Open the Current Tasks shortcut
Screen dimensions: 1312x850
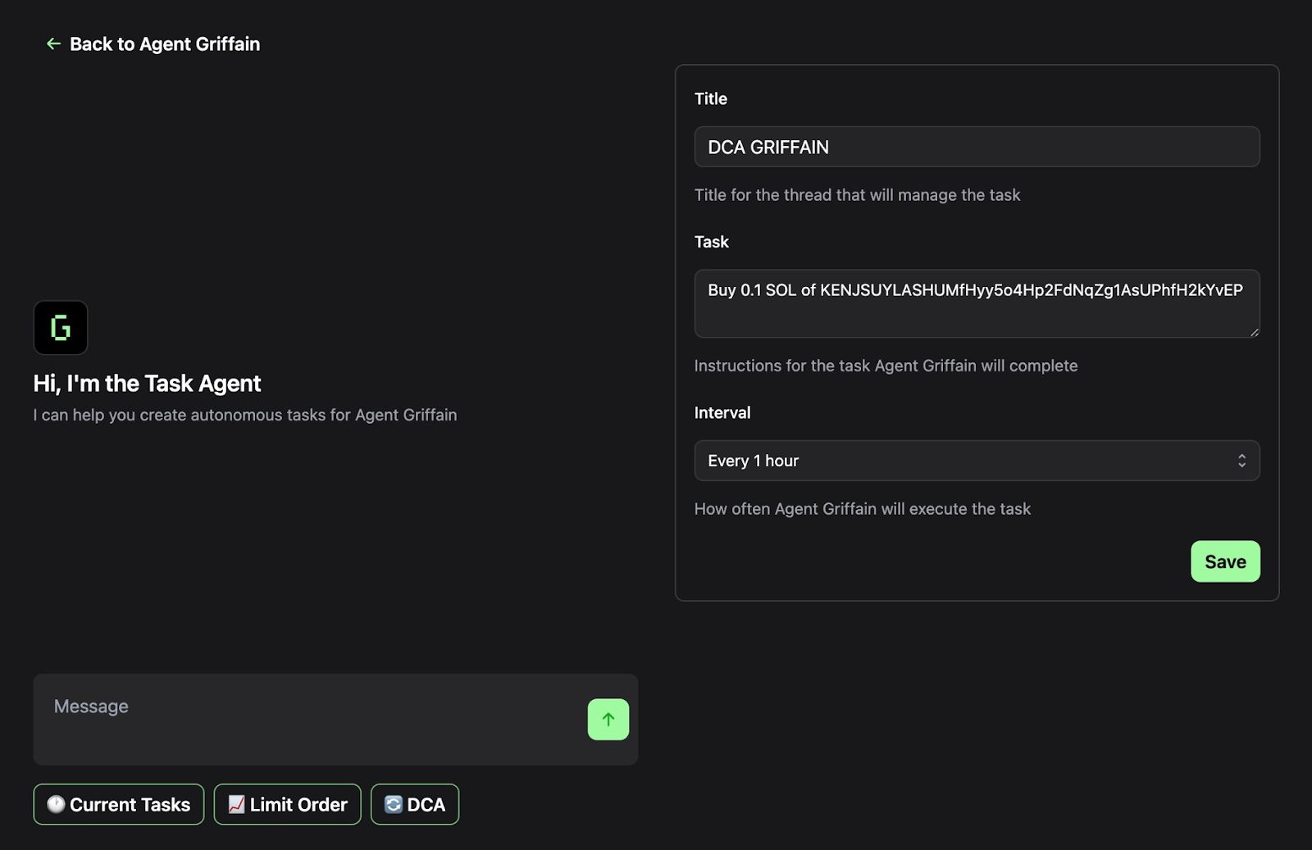(119, 805)
